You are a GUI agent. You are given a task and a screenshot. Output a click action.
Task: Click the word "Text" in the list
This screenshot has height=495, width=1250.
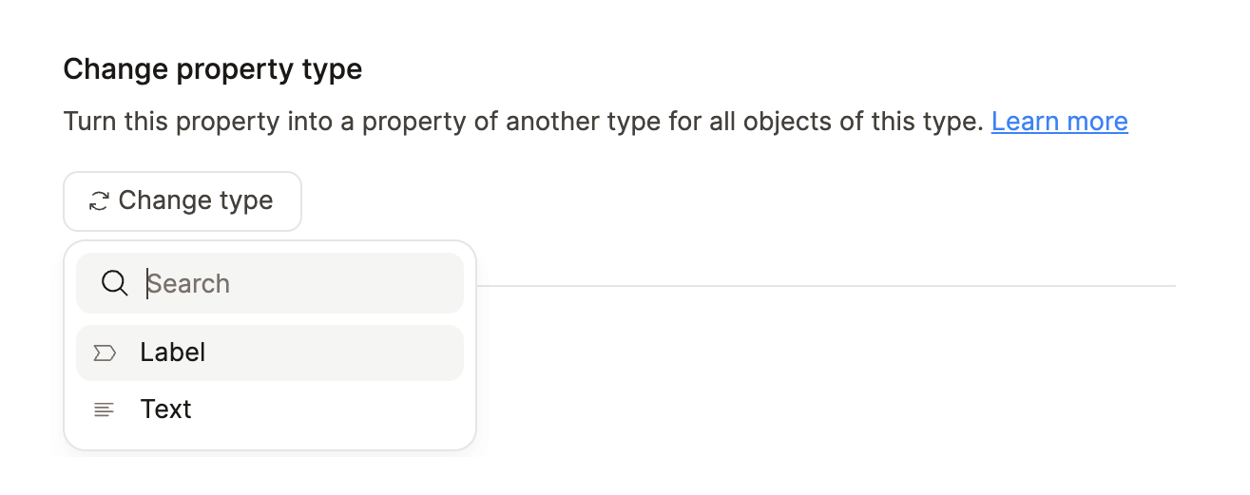(165, 409)
